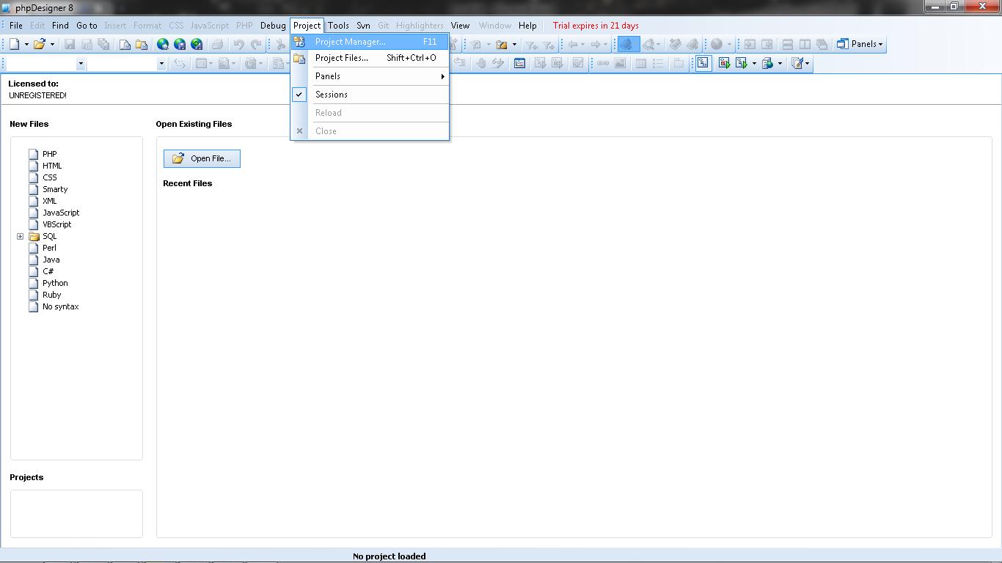This screenshot has height=563, width=1002.
Task: Open the File menu
Action: coord(16,26)
